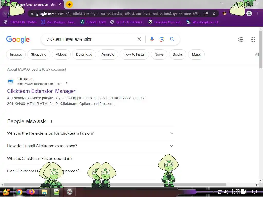Open the Chrome profile avatar
Image resolution: width=263 pixels, height=197 pixels.
pos(249,13)
